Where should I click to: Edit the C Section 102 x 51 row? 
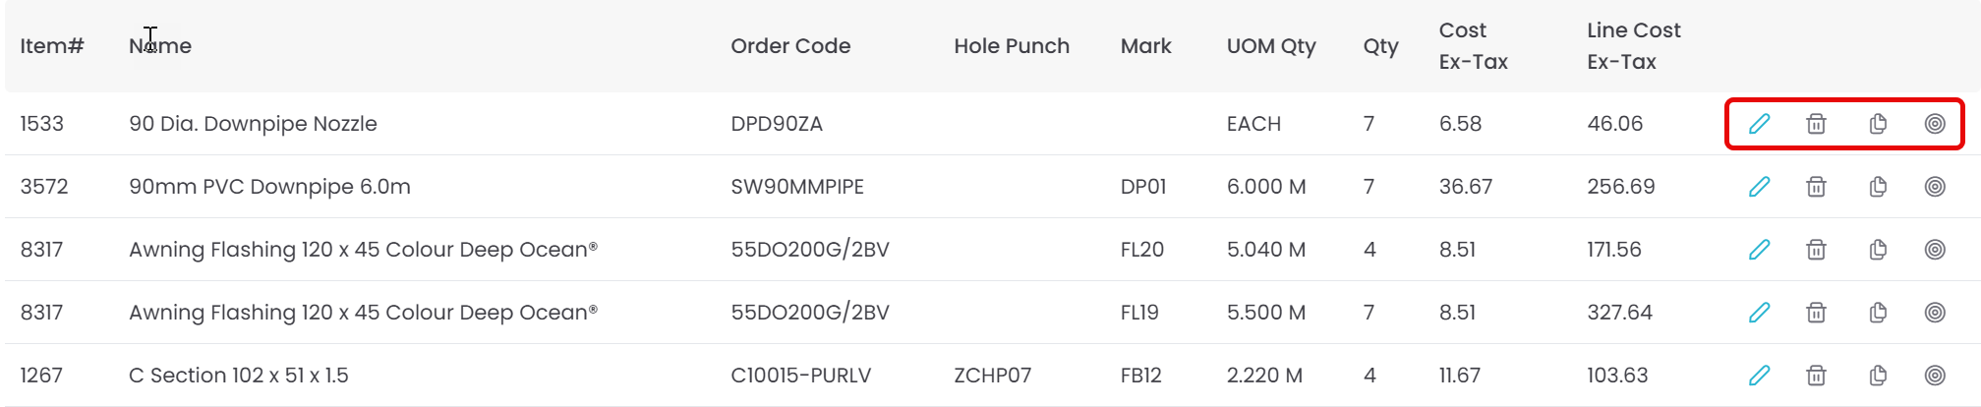[1759, 376]
